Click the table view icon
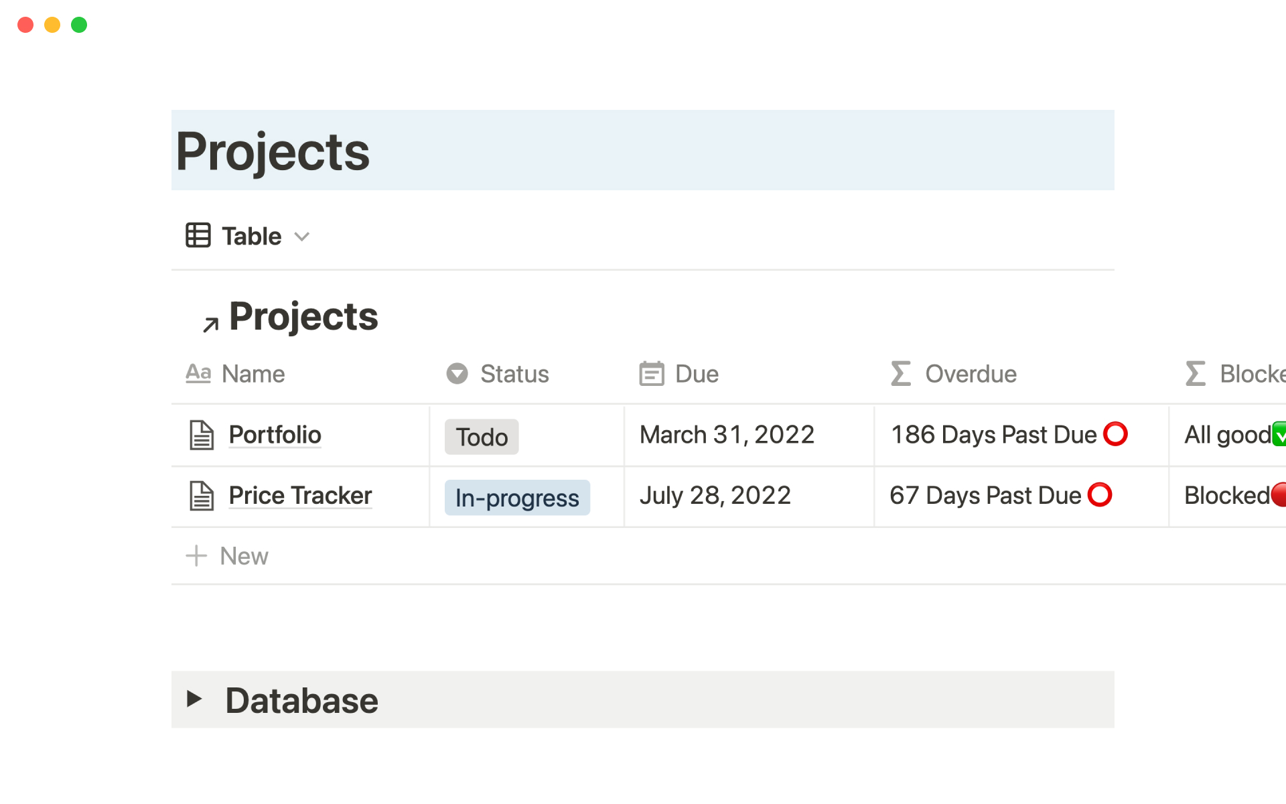The height and width of the screenshot is (804, 1286). click(198, 236)
